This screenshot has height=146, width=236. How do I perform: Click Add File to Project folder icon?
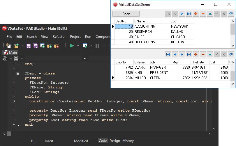point(50,46)
